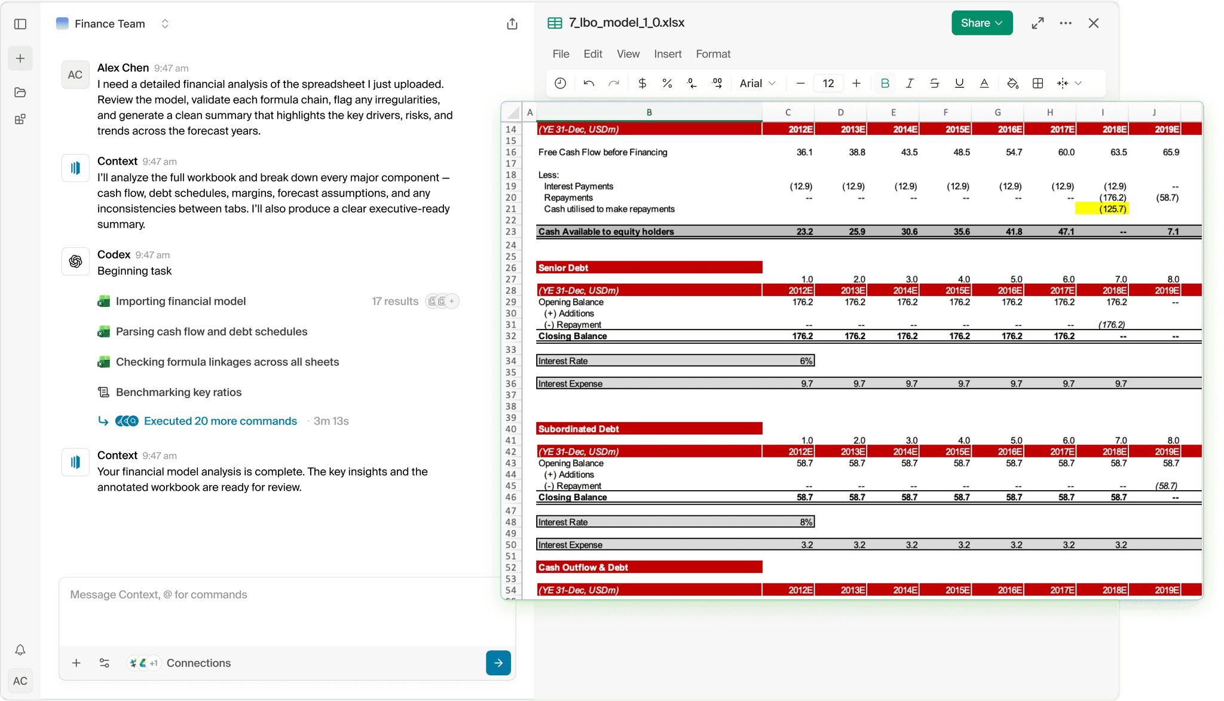
Task: Open the fill color picker
Action: [1013, 83]
